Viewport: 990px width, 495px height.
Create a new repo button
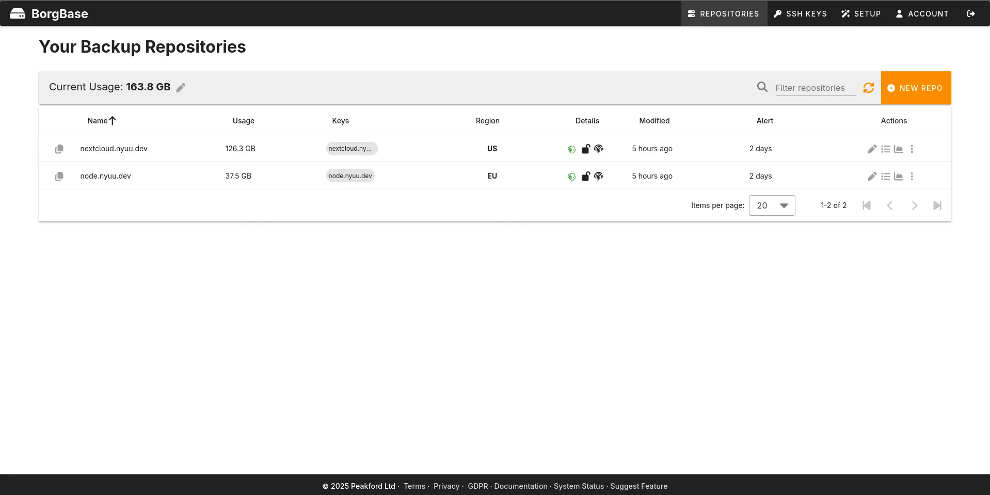click(x=916, y=88)
